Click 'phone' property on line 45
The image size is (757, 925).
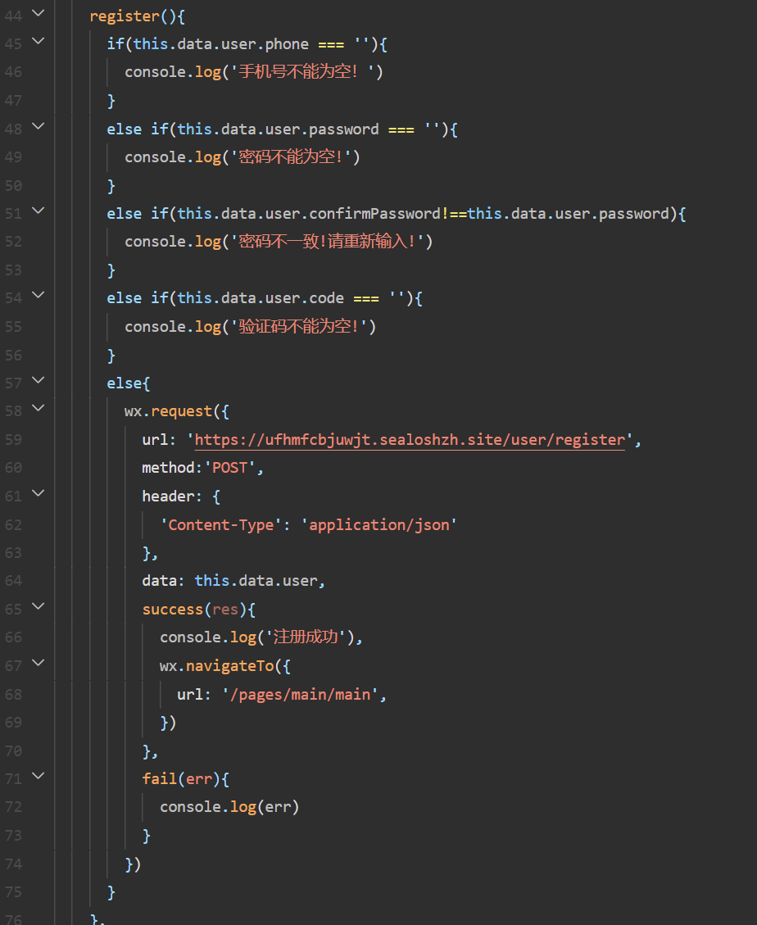pos(287,44)
